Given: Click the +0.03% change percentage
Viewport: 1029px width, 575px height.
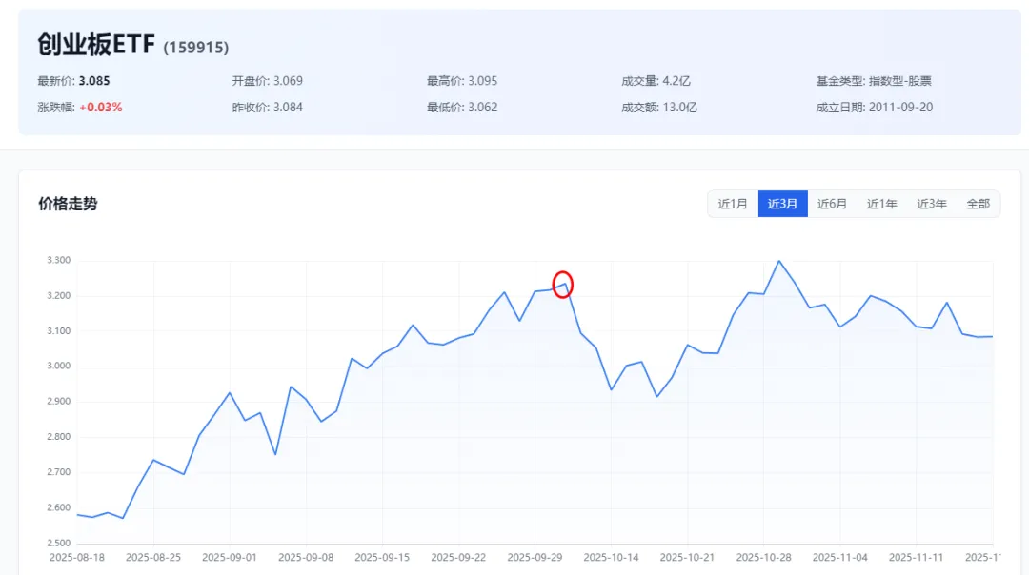Looking at the screenshot, I should [x=100, y=108].
